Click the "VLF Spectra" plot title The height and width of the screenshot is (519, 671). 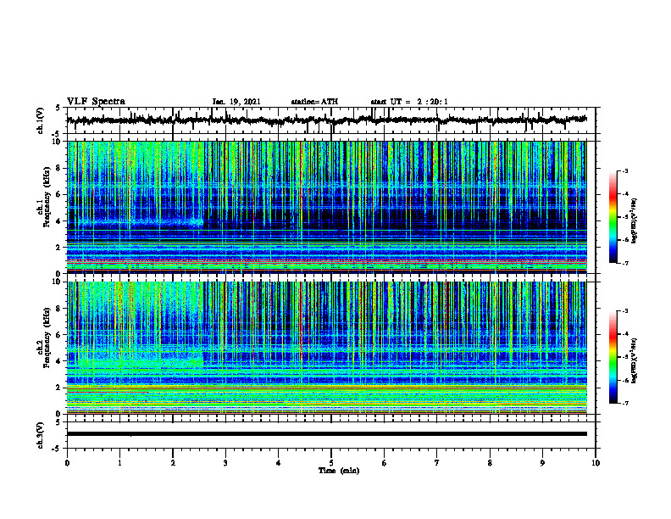(96, 102)
